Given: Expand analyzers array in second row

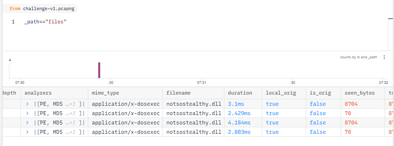Looking at the screenshot, I should 27,113.
